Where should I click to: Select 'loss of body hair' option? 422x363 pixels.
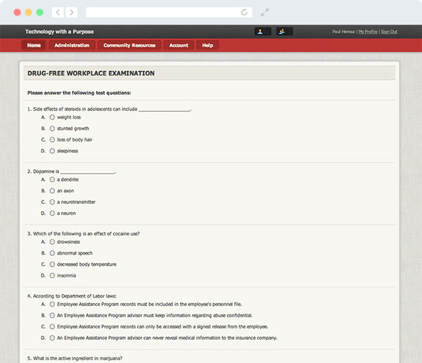point(52,140)
